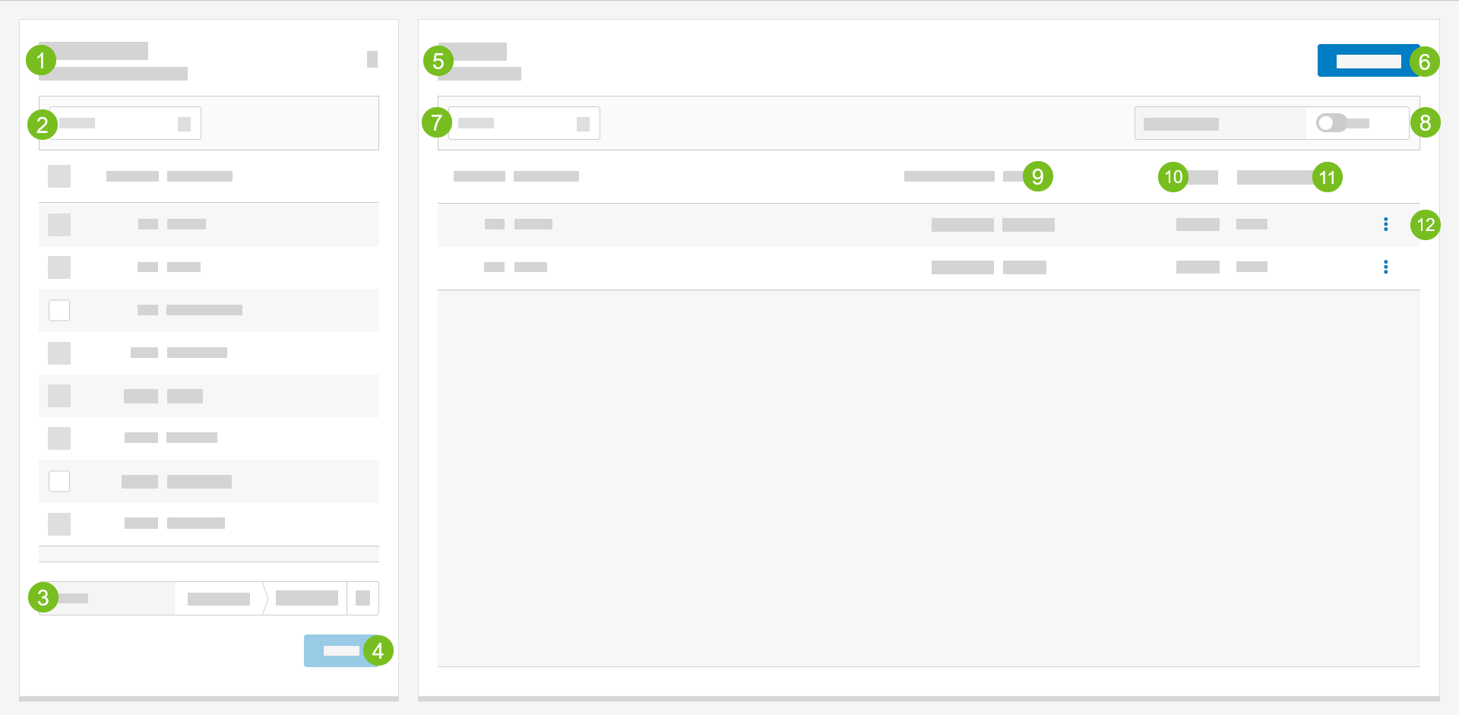Viewport: 1459px width, 715px height.
Task: Tick the select-all checkbox in left list header
Action: (x=59, y=176)
